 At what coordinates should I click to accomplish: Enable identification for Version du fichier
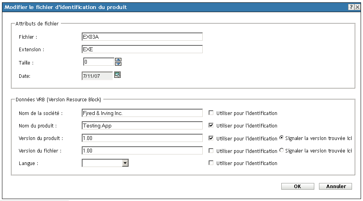click(211, 151)
